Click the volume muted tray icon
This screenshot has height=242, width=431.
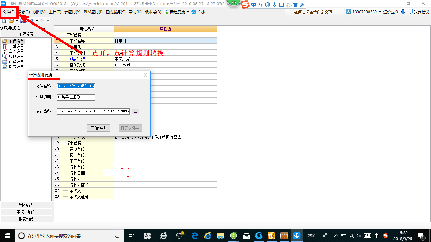tap(359, 236)
